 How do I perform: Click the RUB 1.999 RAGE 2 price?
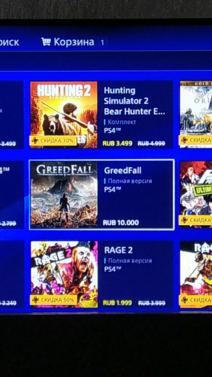pyautogui.click(x=117, y=303)
